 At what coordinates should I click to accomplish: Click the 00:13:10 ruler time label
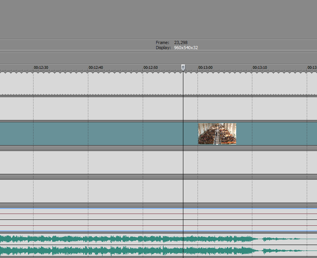(x=260, y=68)
